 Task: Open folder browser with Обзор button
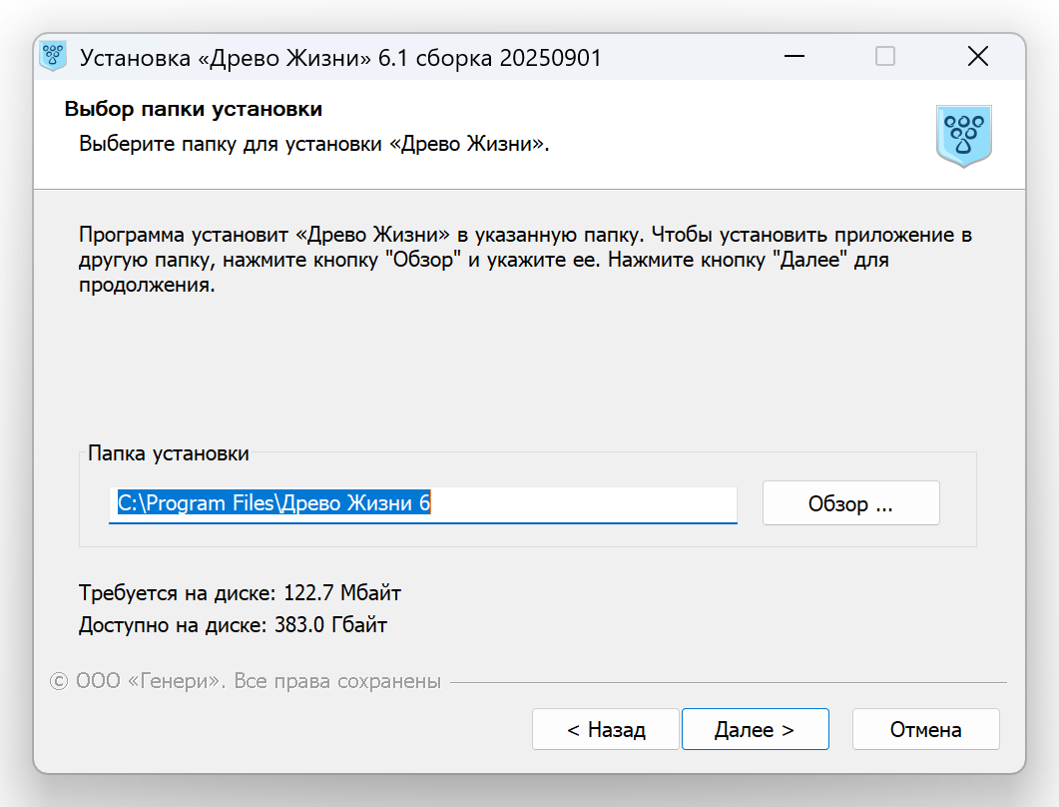pyautogui.click(x=851, y=502)
